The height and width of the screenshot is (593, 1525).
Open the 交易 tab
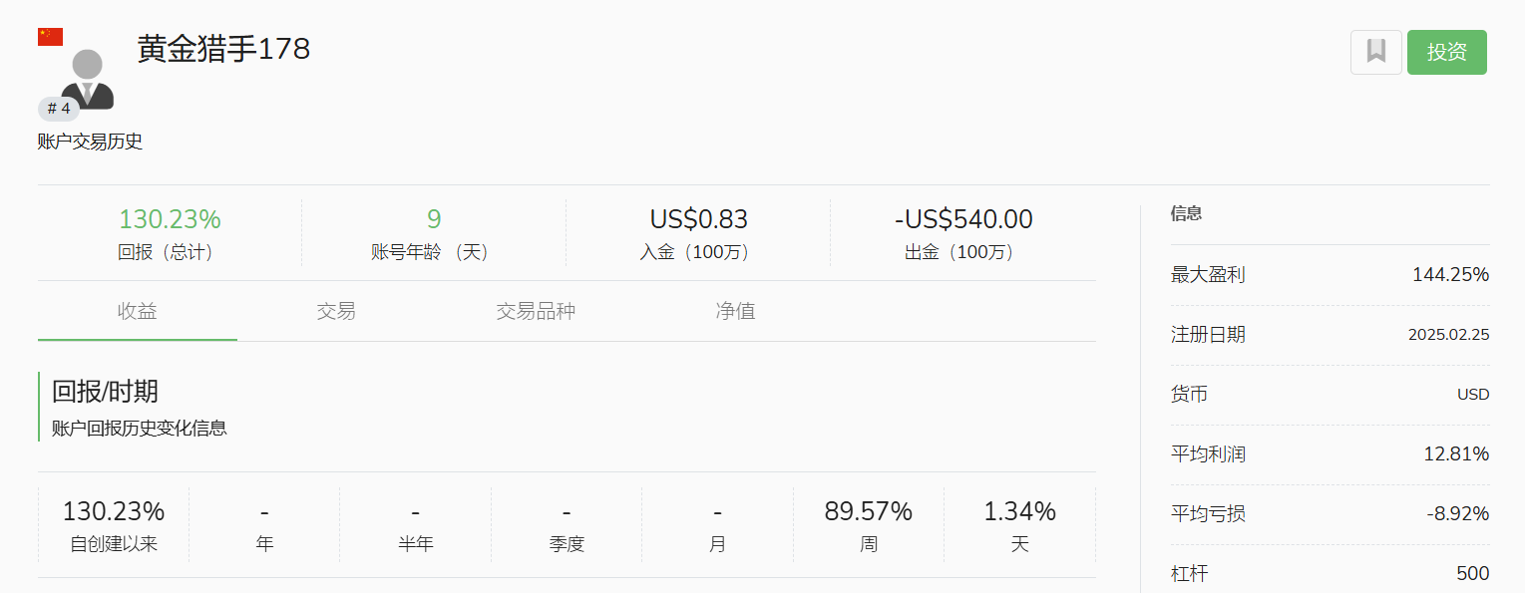pyautogui.click(x=336, y=311)
